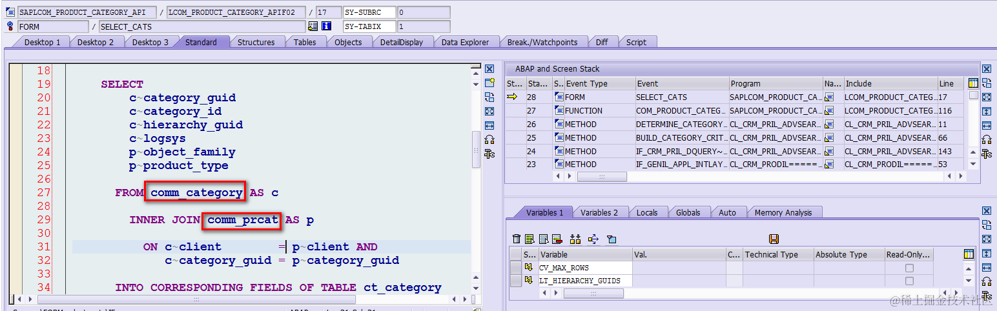Click the Include column header in stack
Screen dimensions: 997x311
[890, 83]
